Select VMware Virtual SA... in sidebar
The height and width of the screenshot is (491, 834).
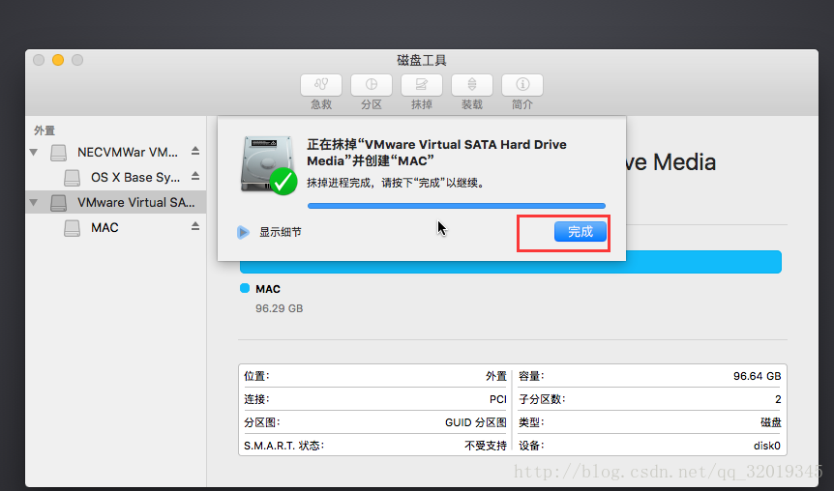116,202
